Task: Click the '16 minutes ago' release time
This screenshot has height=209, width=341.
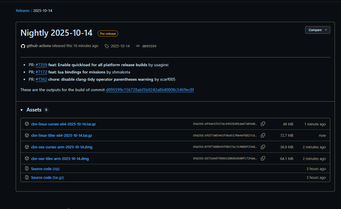Action: point(86,46)
